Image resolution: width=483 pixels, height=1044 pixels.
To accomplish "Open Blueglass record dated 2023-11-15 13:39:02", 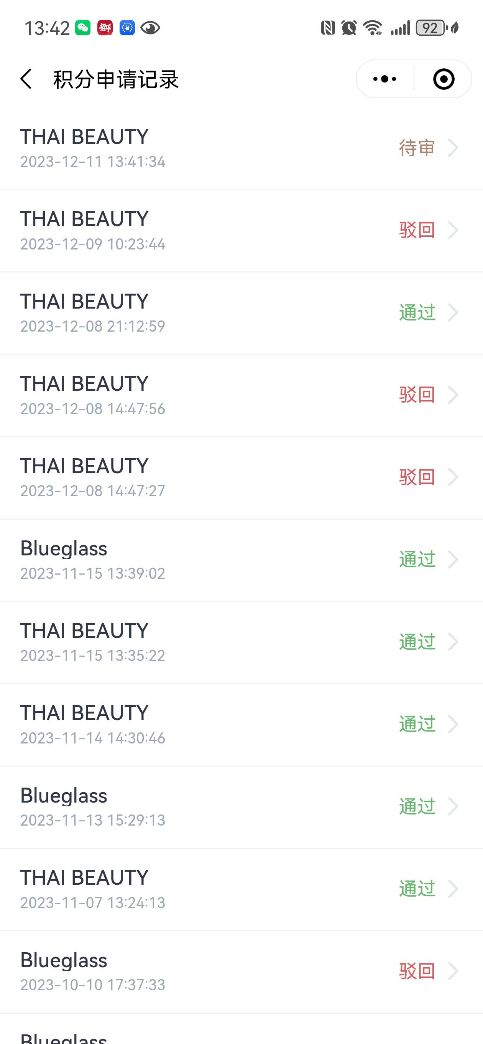I will tap(241, 560).
